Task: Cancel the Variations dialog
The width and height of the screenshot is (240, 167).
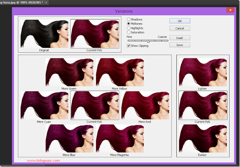Action: click(180, 28)
